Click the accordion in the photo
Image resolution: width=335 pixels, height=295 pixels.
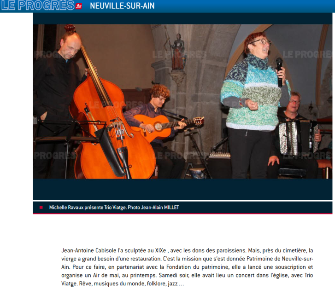pyautogui.click(x=299, y=138)
